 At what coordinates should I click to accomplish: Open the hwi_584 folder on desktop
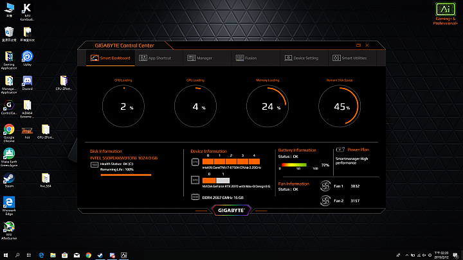(46, 180)
